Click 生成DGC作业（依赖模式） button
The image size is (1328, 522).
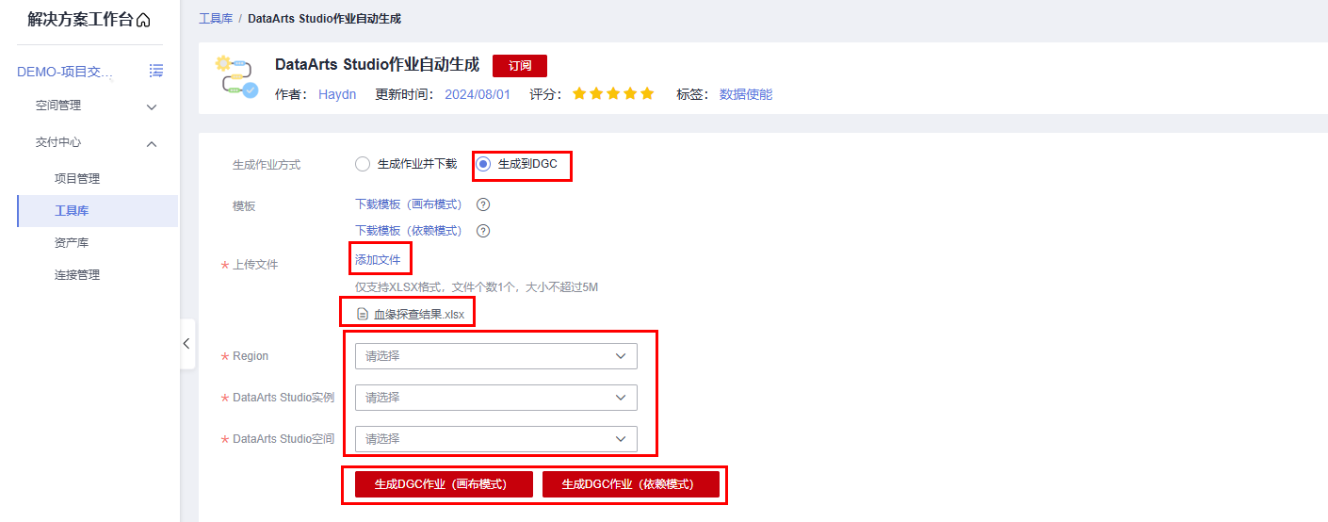pyautogui.click(x=631, y=484)
